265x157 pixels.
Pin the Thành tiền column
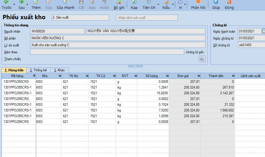tap(233, 76)
